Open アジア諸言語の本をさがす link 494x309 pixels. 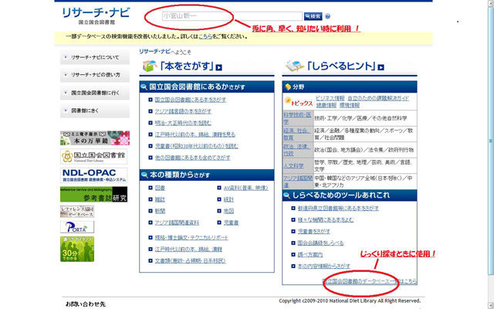(183, 111)
